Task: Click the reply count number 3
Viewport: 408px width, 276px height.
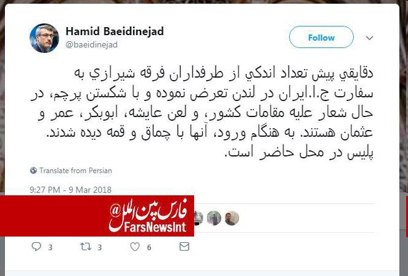Action: (50, 247)
